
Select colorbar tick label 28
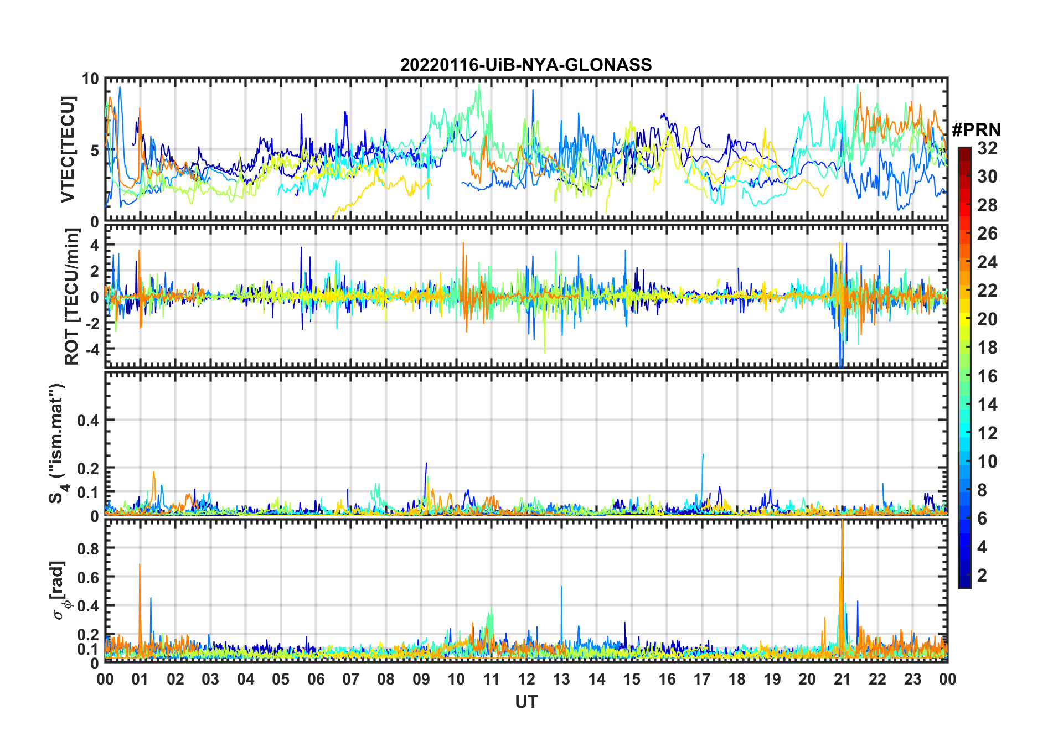click(987, 205)
